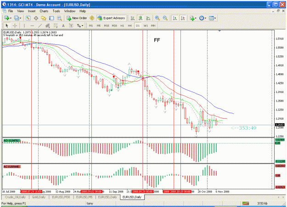
Task: Select the text label tool
Action: click(71, 26)
